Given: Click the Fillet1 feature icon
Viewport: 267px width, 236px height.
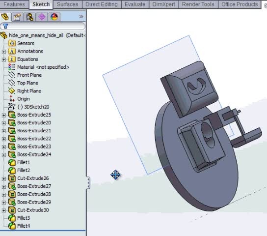Looking at the screenshot, I should tap(12, 162).
